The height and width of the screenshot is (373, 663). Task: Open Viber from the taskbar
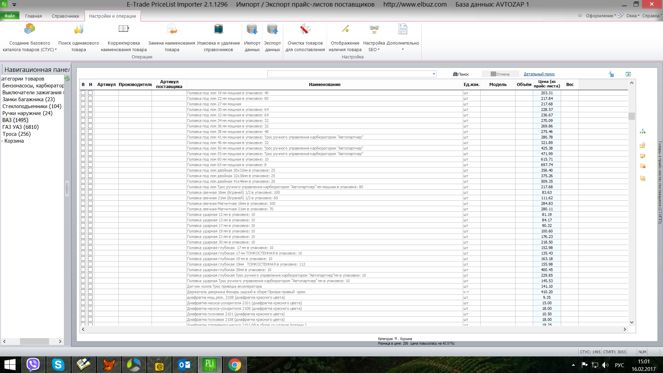point(33,365)
